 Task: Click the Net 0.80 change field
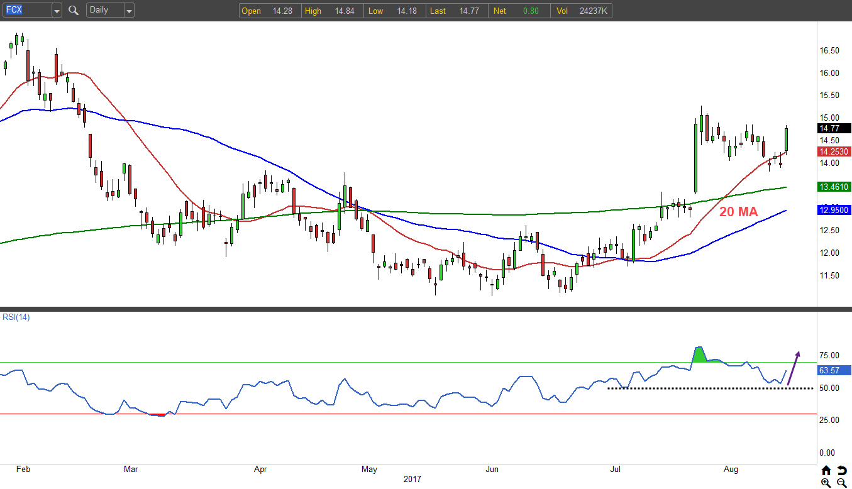tap(519, 11)
